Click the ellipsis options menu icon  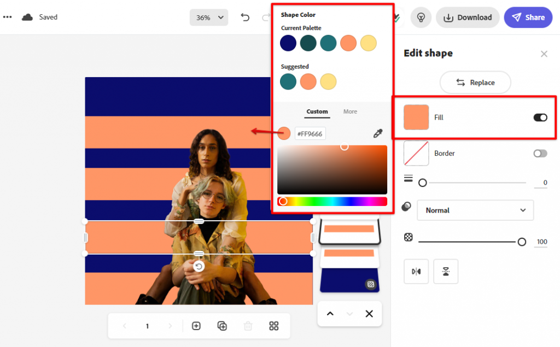point(7,17)
